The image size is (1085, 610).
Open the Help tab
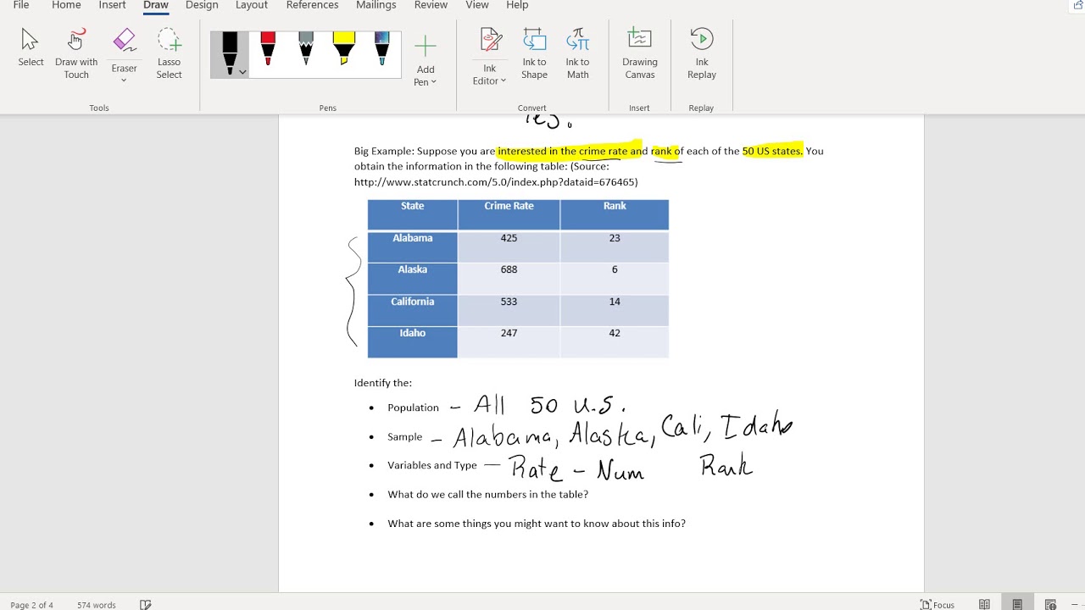[x=517, y=5]
